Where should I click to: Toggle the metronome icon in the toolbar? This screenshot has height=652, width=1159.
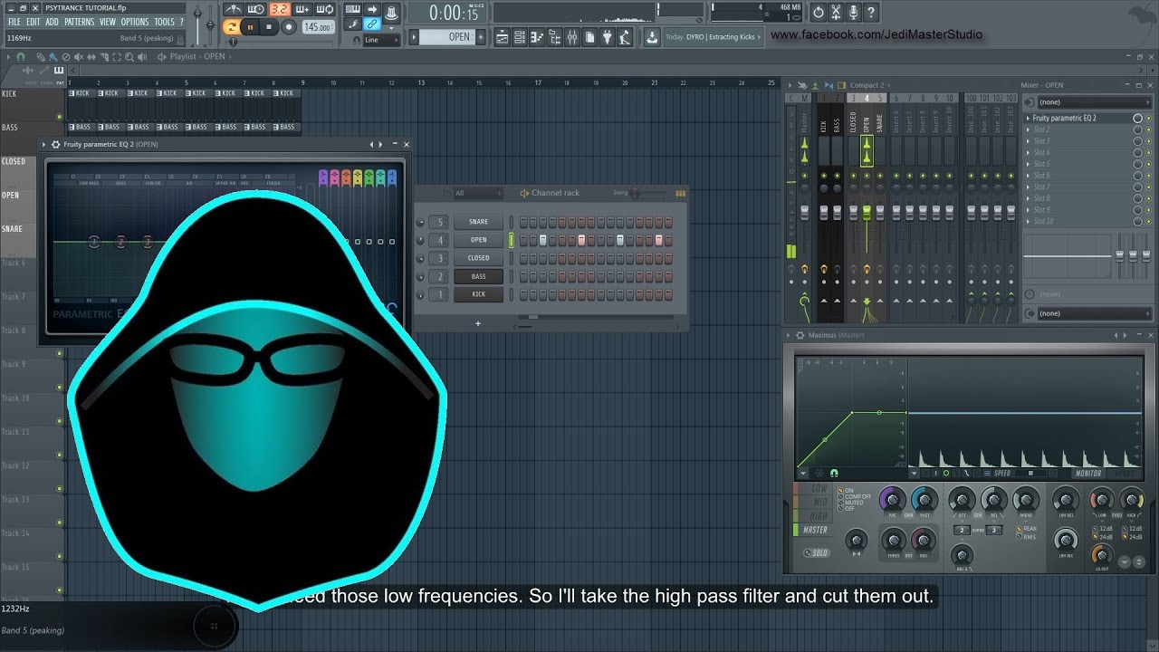(x=235, y=10)
